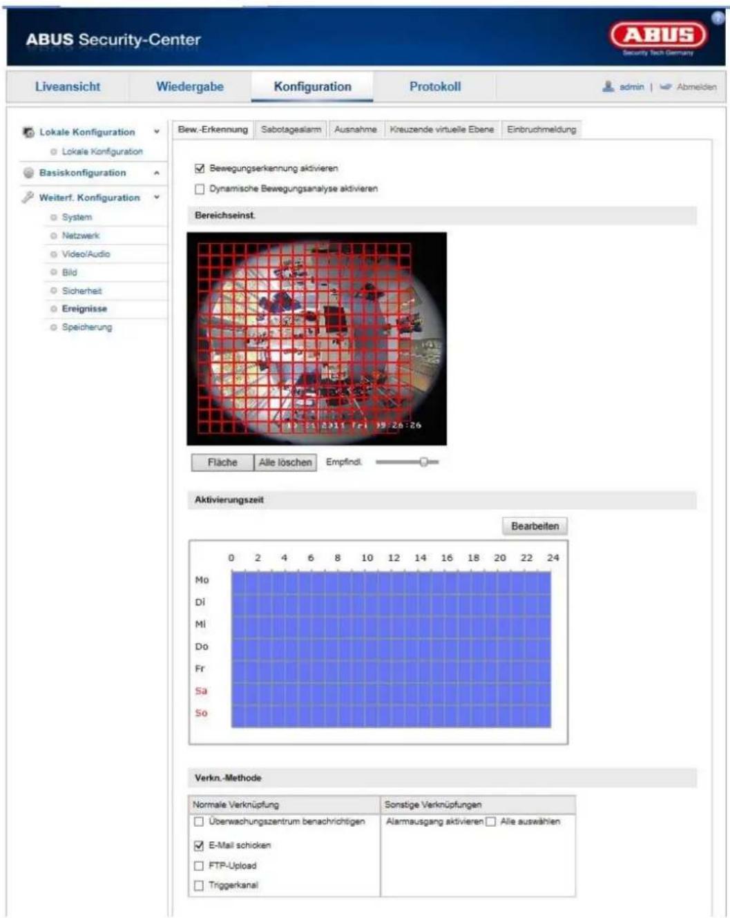Open Sicherheit settings in sidebar
Image resolution: width=730 pixels, height=918 pixels.
tap(81, 291)
